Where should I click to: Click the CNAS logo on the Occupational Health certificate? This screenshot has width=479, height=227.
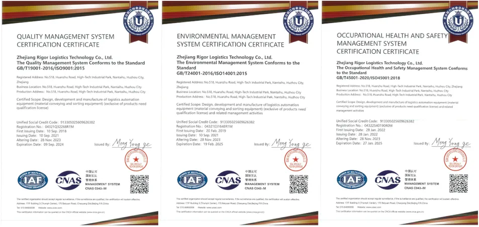(x=388, y=179)
